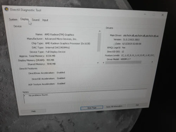Click the Help button
The image size is (176, 132).
tap(33, 111)
